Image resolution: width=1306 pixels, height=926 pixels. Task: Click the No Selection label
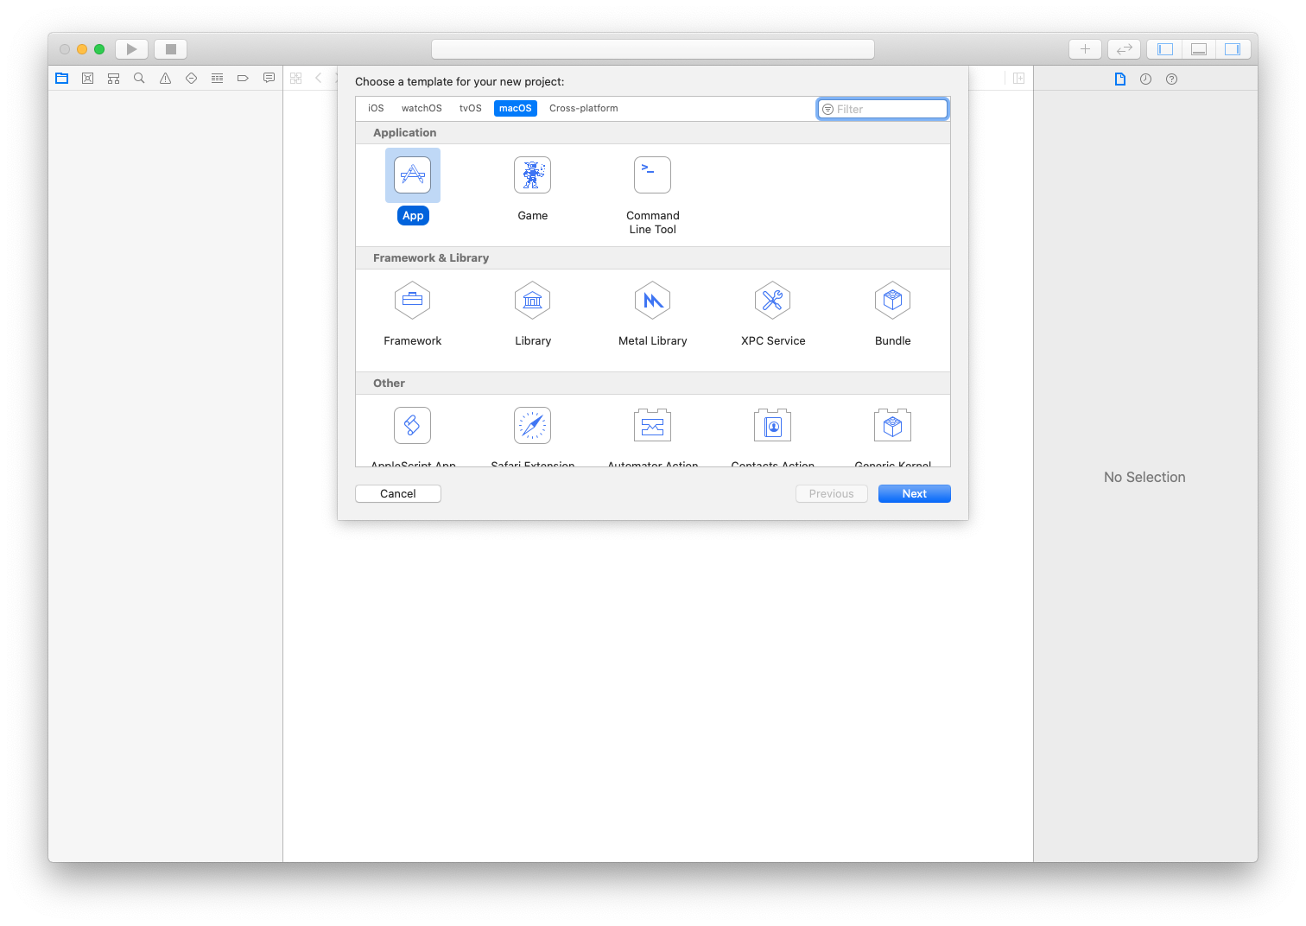click(x=1144, y=478)
